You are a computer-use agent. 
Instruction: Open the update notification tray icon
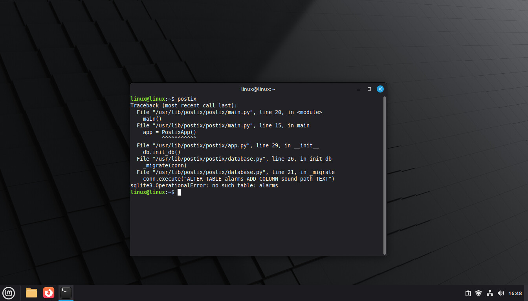click(468, 293)
